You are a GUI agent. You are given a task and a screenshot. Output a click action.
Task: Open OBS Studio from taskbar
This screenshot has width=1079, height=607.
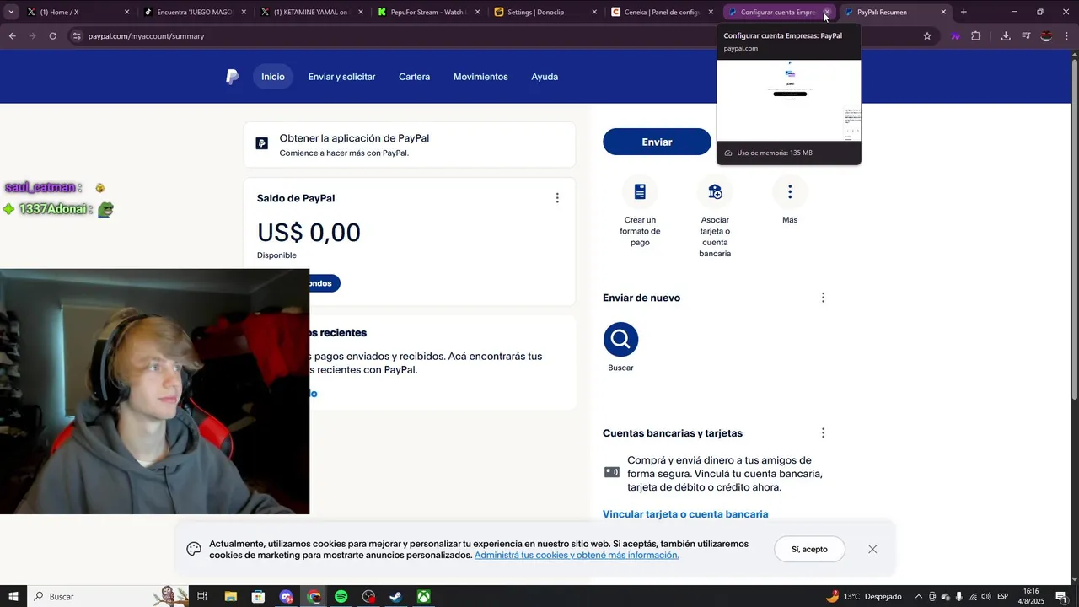[x=368, y=596]
